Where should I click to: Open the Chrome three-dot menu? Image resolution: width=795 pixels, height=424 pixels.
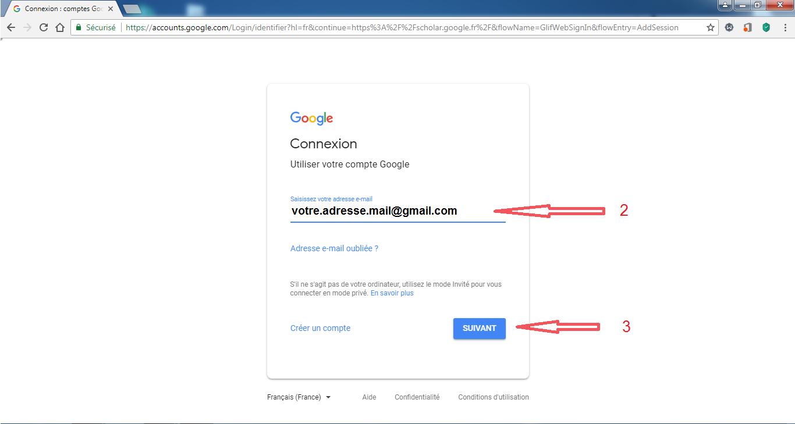(785, 27)
